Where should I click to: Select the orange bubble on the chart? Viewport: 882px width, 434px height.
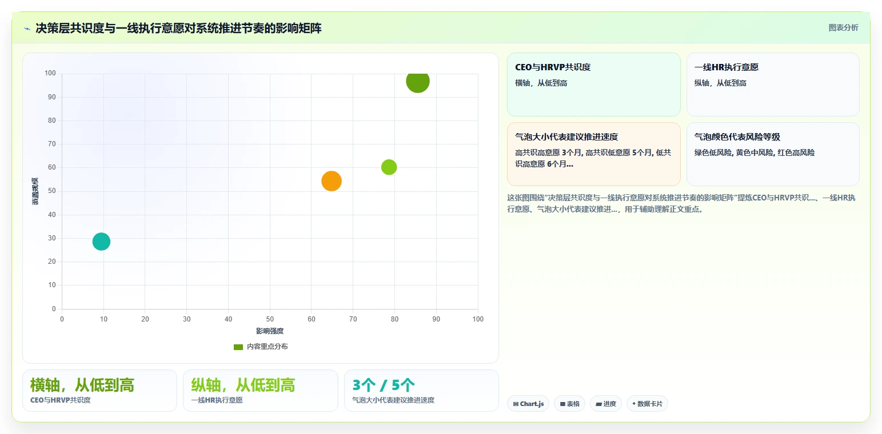pyautogui.click(x=332, y=181)
